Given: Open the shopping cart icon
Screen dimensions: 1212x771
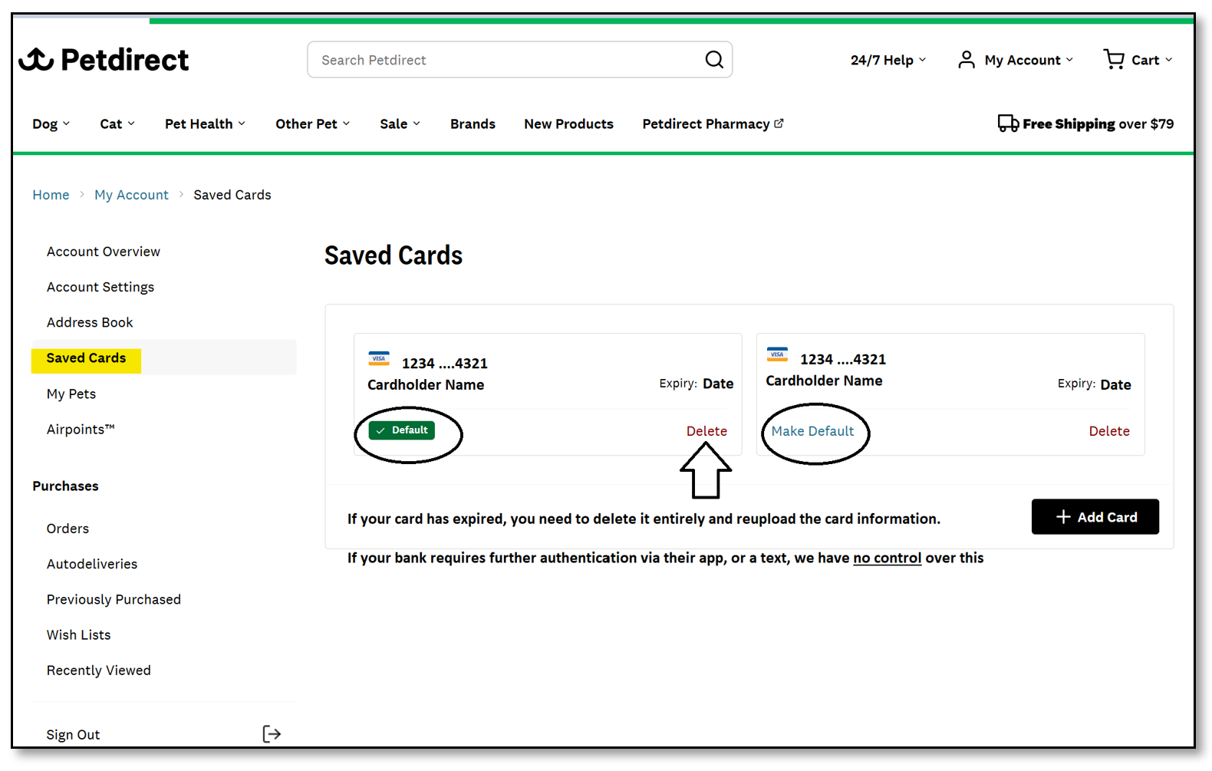Looking at the screenshot, I should pyautogui.click(x=1114, y=59).
